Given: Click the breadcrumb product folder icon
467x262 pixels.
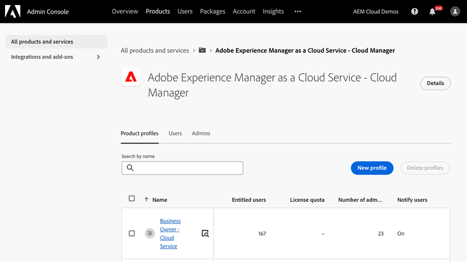Looking at the screenshot, I should tap(202, 50).
